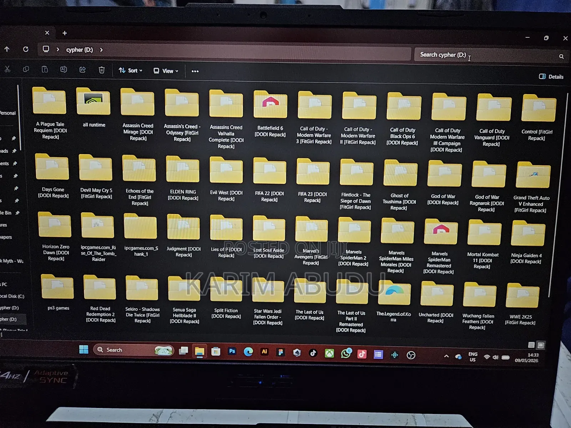
Task: Select the all runtime folder
Action: (94, 108)
